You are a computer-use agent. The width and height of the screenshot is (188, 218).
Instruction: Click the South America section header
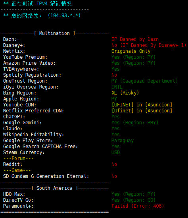click(x=54, y=188)
